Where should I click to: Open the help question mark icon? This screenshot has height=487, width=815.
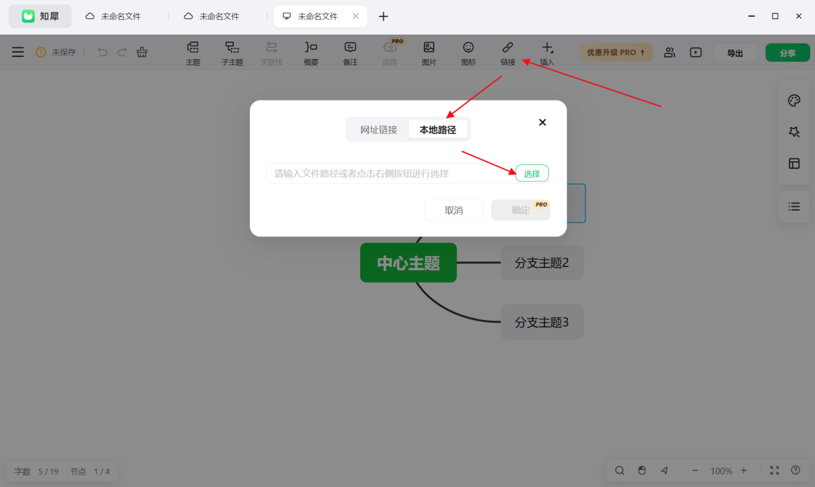(796, 470)
